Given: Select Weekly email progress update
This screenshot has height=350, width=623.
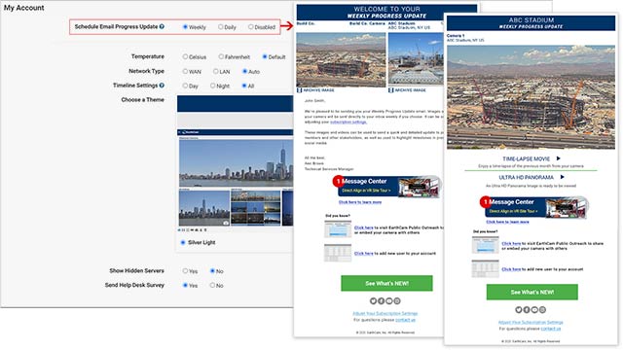Looking at the screenshot, I should [185, 27].
